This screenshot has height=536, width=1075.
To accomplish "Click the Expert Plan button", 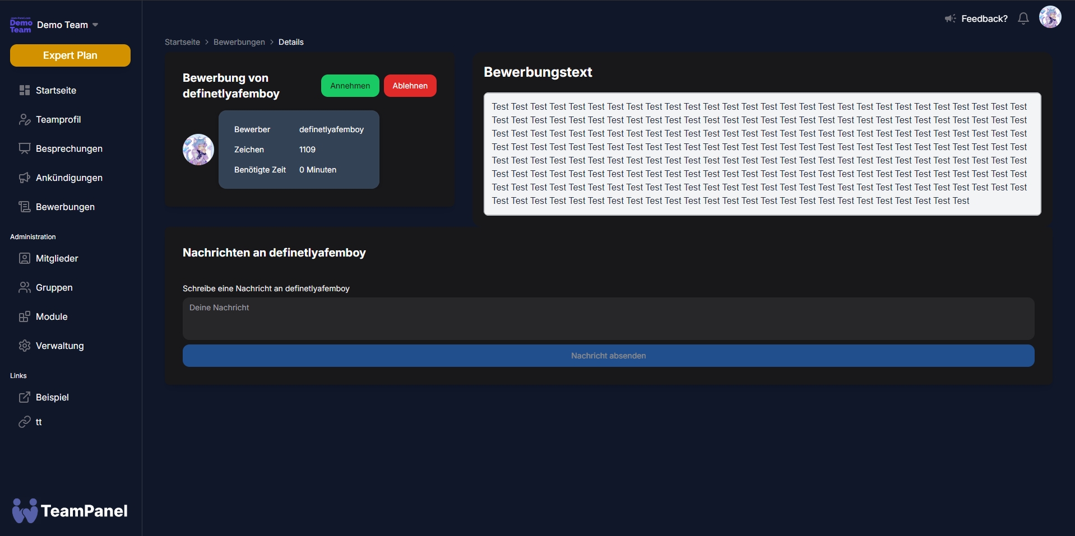I will click(x=70, y=55).
